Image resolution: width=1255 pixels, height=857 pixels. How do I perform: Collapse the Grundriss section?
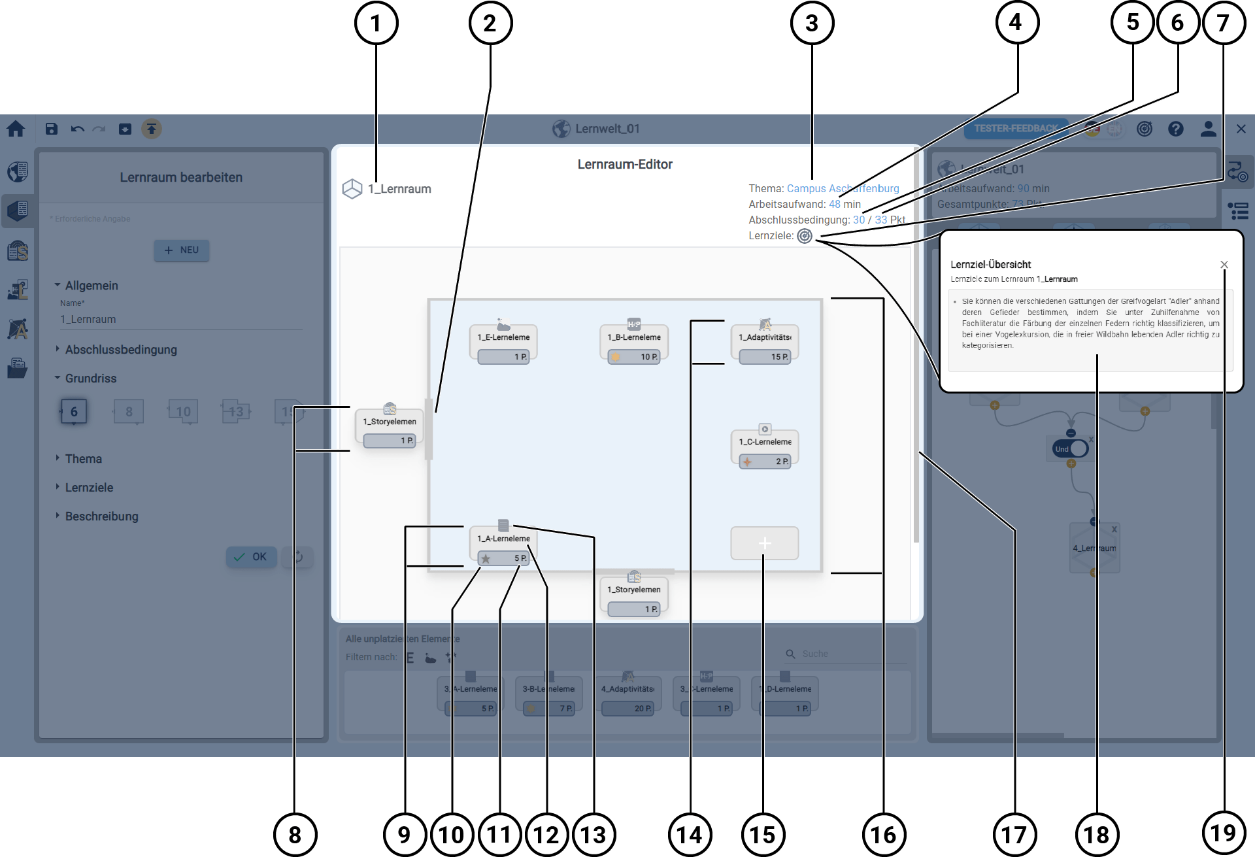[86, 378]
